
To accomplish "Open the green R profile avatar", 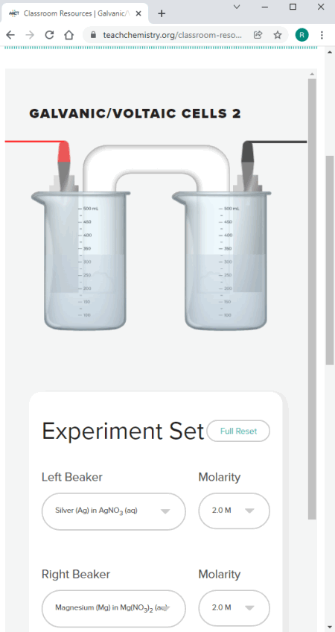I will 301,35.
